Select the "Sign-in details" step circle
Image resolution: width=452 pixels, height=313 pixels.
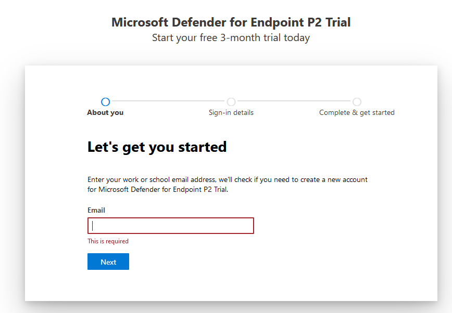tap(231, 101)
